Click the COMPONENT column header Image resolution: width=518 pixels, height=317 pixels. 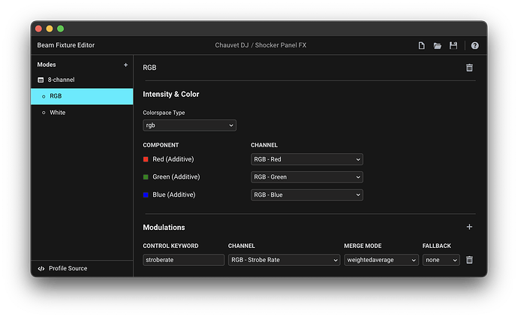tap(161, 145)
